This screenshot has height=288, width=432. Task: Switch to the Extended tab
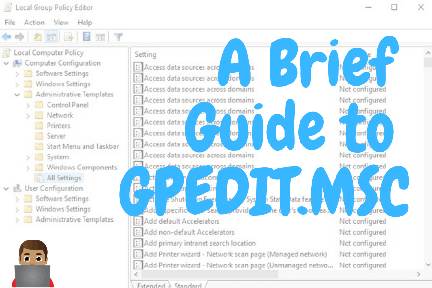coord(151,285)
